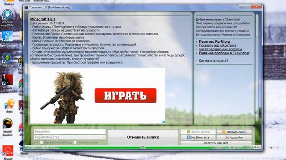Click the folder icon on Открыть папку
The width and height of the screenshot is (286, 160).
(x=224, y=132)
